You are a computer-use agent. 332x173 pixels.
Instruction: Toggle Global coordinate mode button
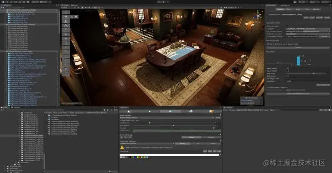coord(43,2)
